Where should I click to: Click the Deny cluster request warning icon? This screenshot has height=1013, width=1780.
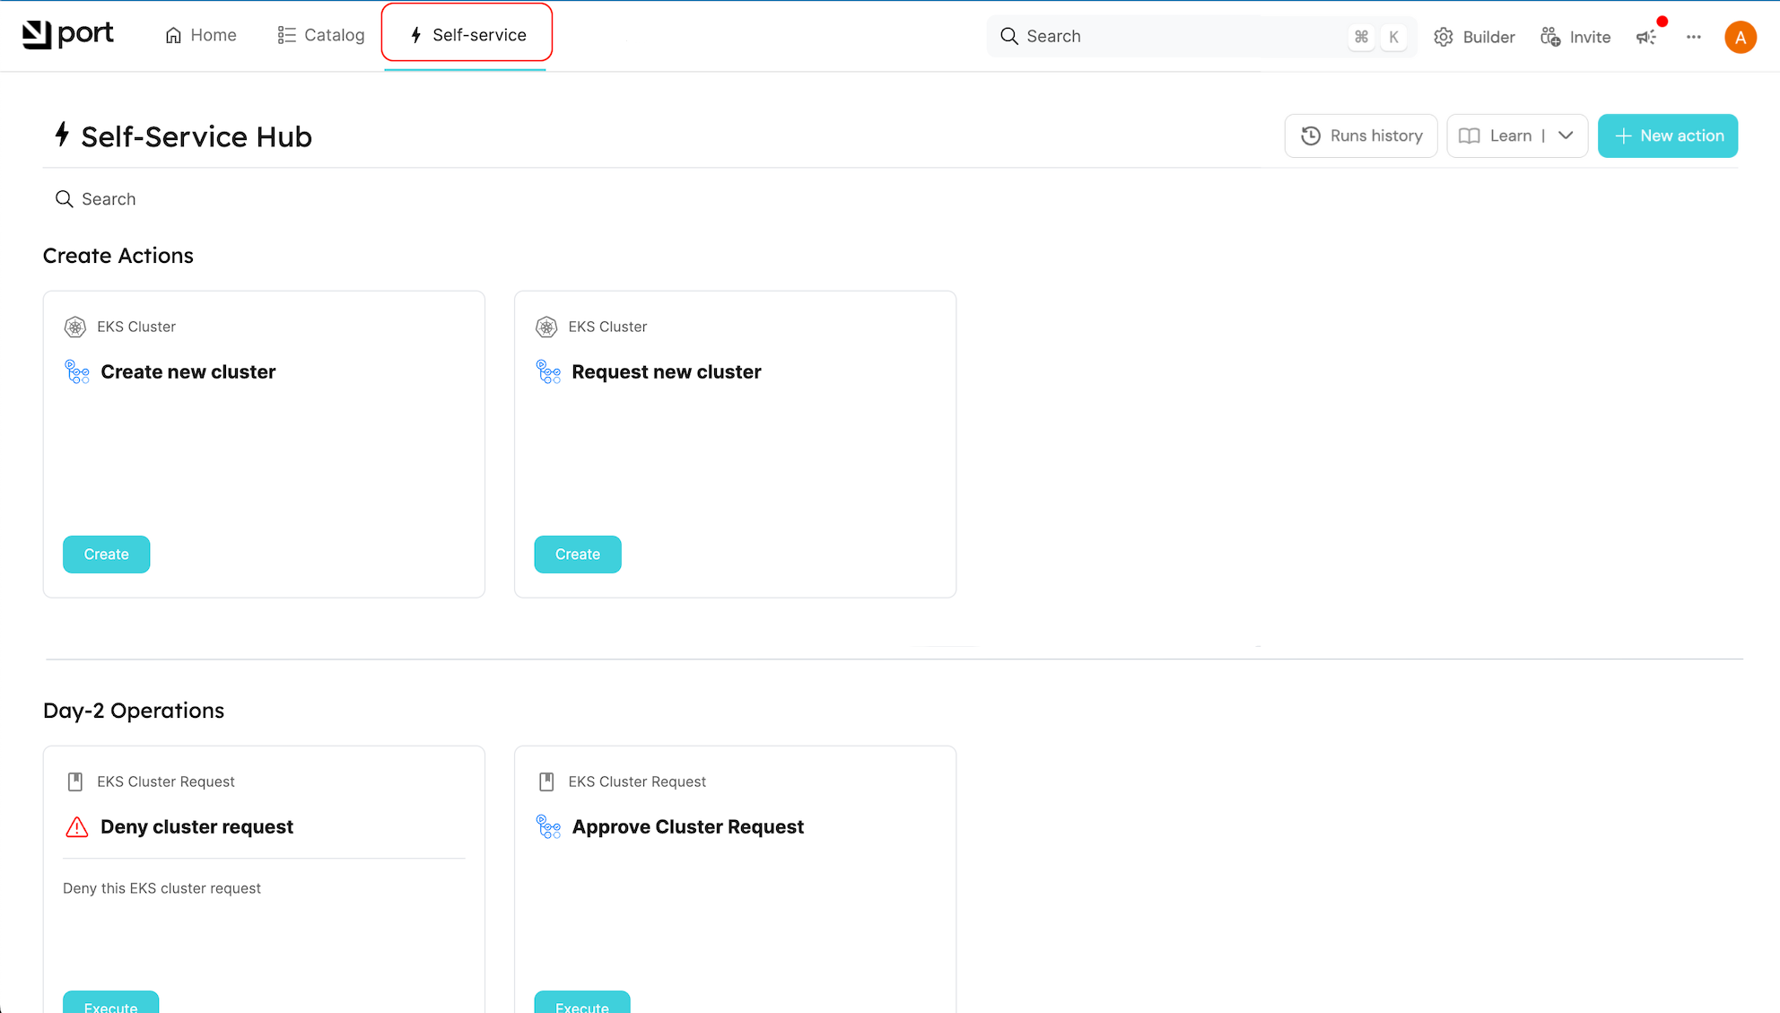(77, 826)
